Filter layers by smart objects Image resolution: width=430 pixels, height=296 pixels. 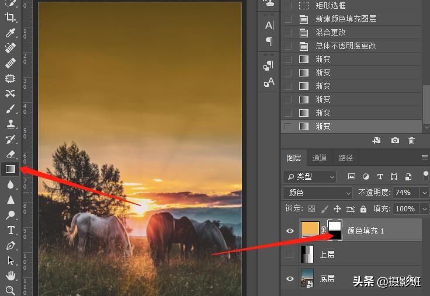[x=408, y=177]
